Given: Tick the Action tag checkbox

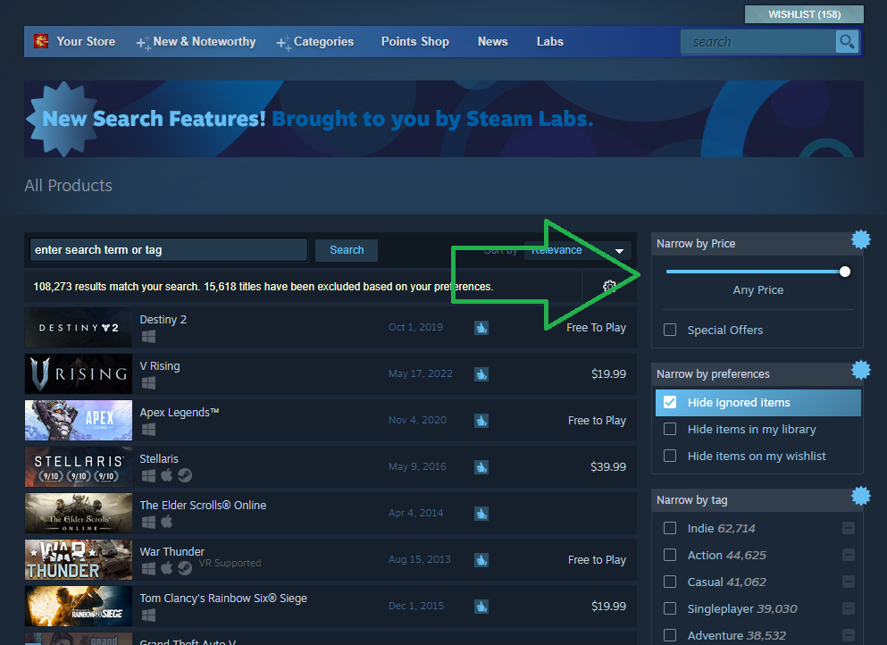Looking at the screenshot, I should point(670,555).
